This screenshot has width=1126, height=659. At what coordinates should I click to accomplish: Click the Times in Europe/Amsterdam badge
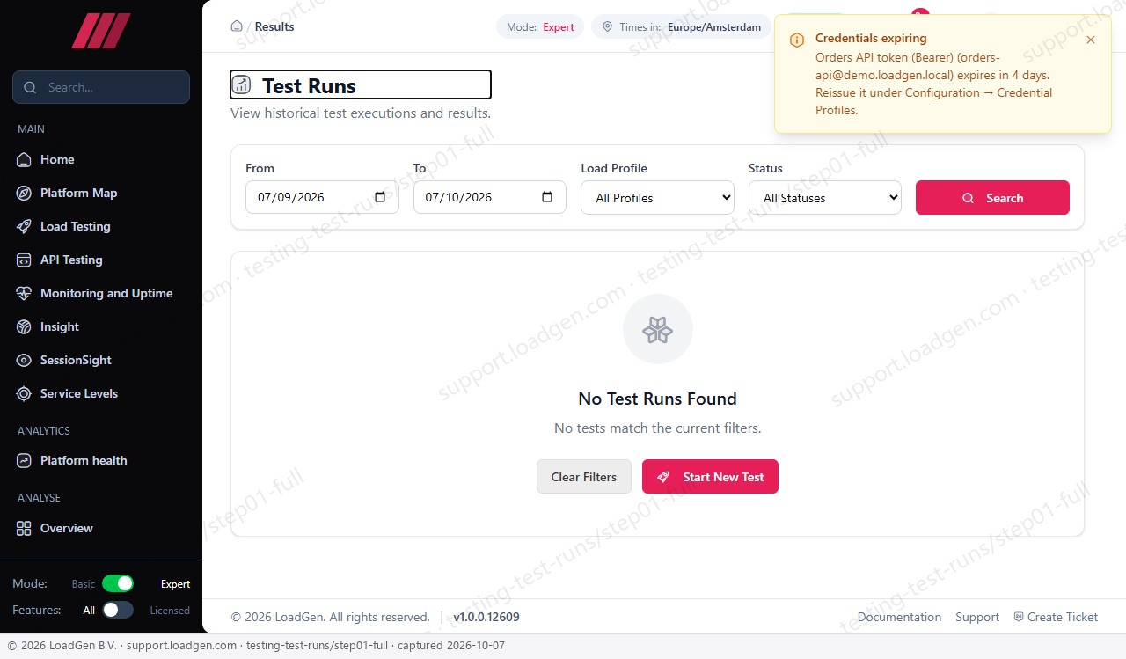[682, 27]
